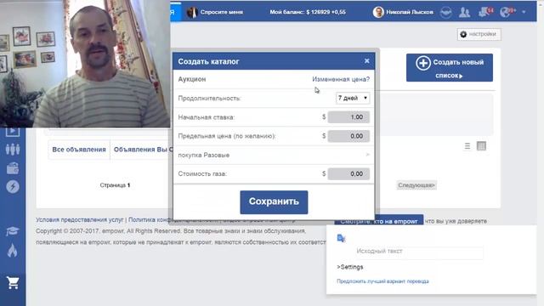This screenshot has width=544, height=306.
Task: Click the Николай Лысков user name
Action: [410, 12]
